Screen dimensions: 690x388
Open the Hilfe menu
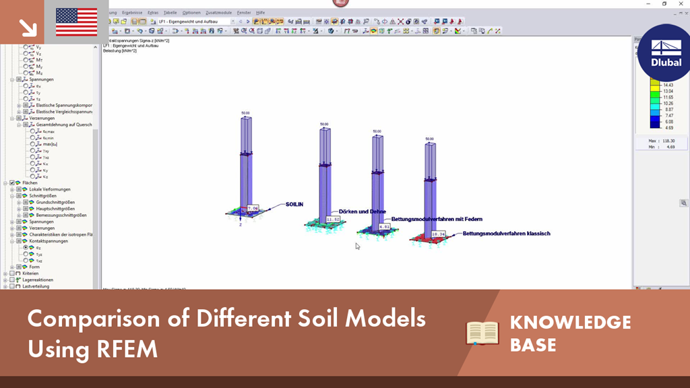(261, 13)
